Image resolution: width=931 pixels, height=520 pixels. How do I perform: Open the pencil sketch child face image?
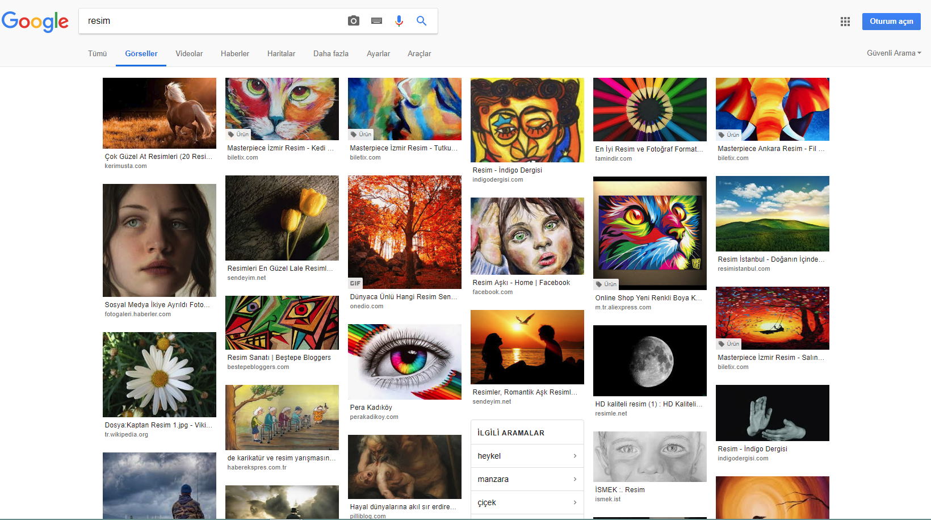tap(650, 456)
